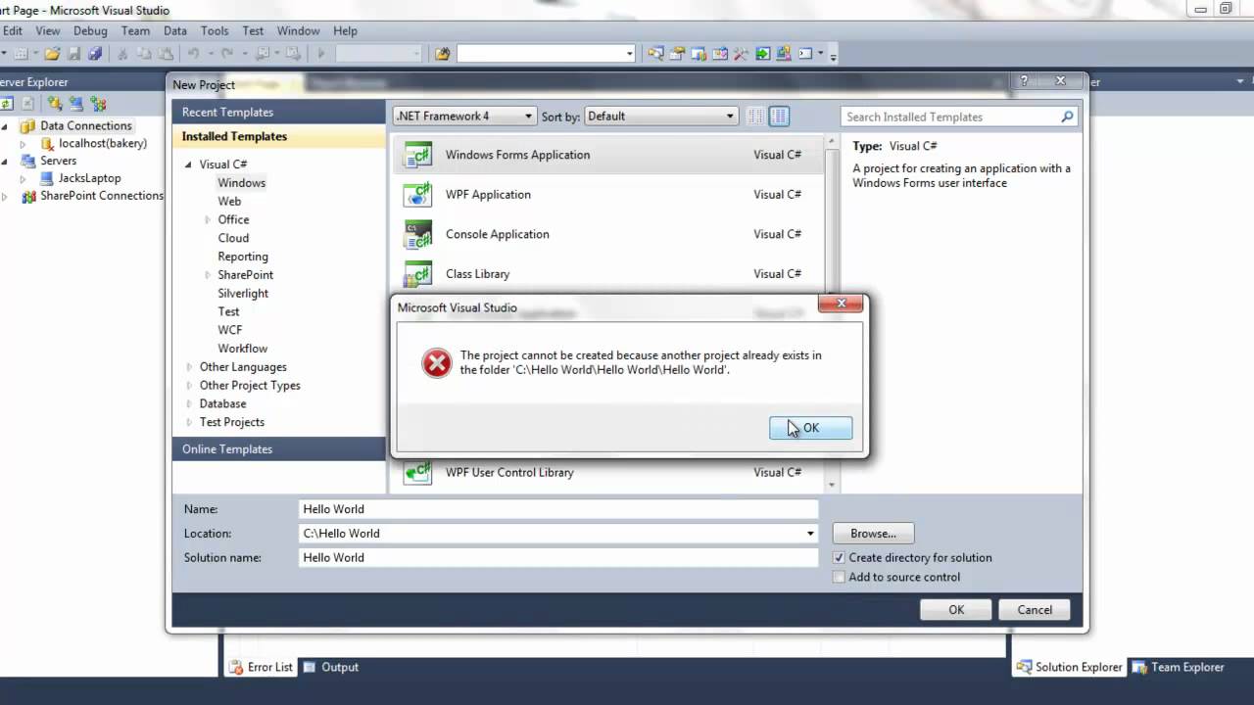Screen dimensions: 1254x705
Task: Open Solution Explorer via toolbar icon
Action: tap(655, 54)
